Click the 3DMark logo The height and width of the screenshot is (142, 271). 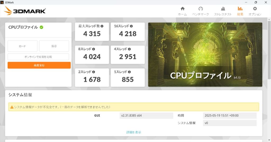pos(25,11)
